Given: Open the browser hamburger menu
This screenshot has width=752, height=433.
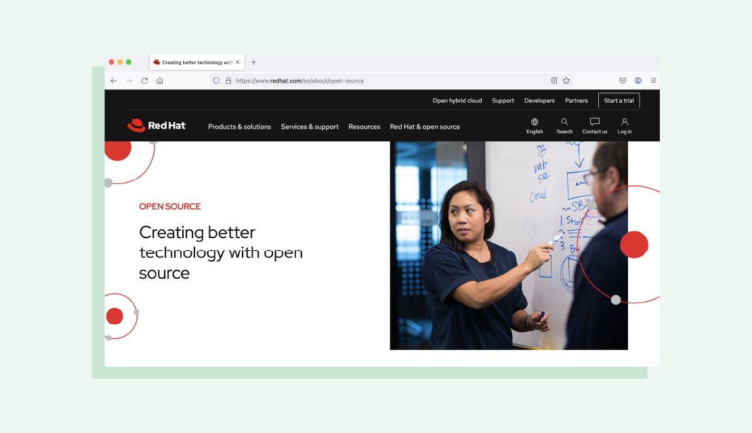Looking at the screenshot, I should tap(653, 81).
